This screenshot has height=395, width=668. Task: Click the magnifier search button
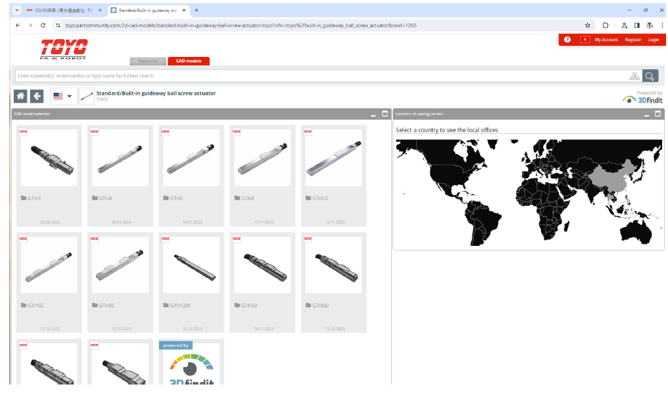(650, 76)
